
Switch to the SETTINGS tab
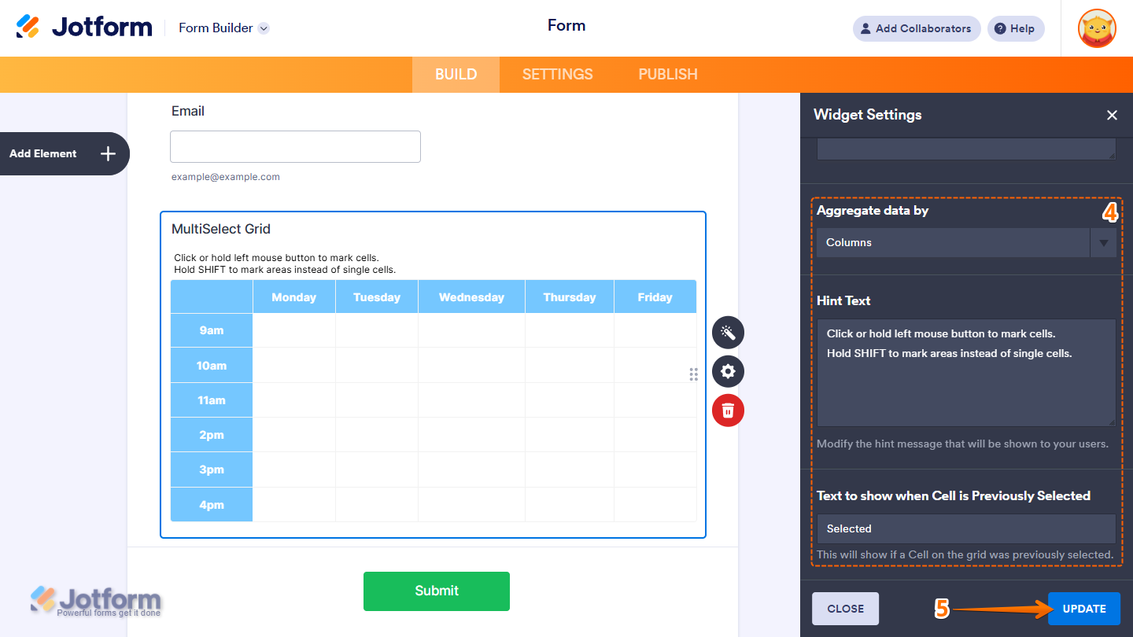(x=557, y=74)
